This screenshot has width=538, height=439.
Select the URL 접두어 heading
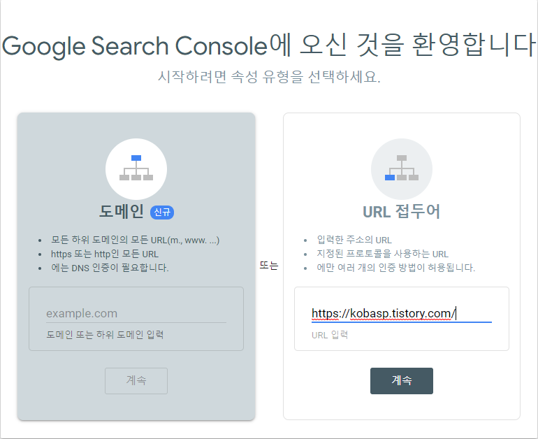[x=402, y=211]
